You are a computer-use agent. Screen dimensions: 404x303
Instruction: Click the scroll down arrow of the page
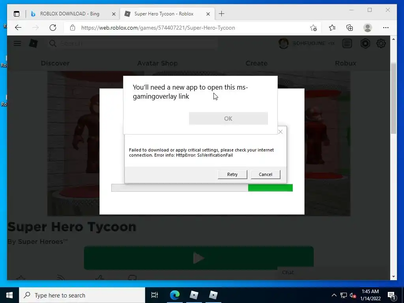tap(393, 277)
